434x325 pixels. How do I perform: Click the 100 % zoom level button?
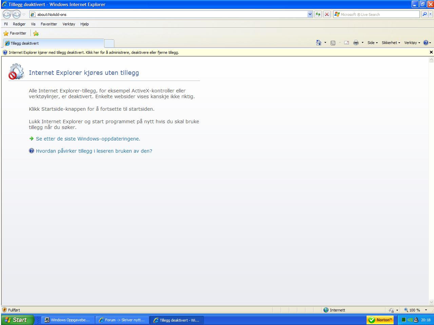[412, 310]
